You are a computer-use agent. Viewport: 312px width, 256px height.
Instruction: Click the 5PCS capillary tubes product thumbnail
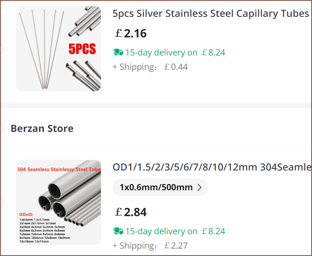58,48
